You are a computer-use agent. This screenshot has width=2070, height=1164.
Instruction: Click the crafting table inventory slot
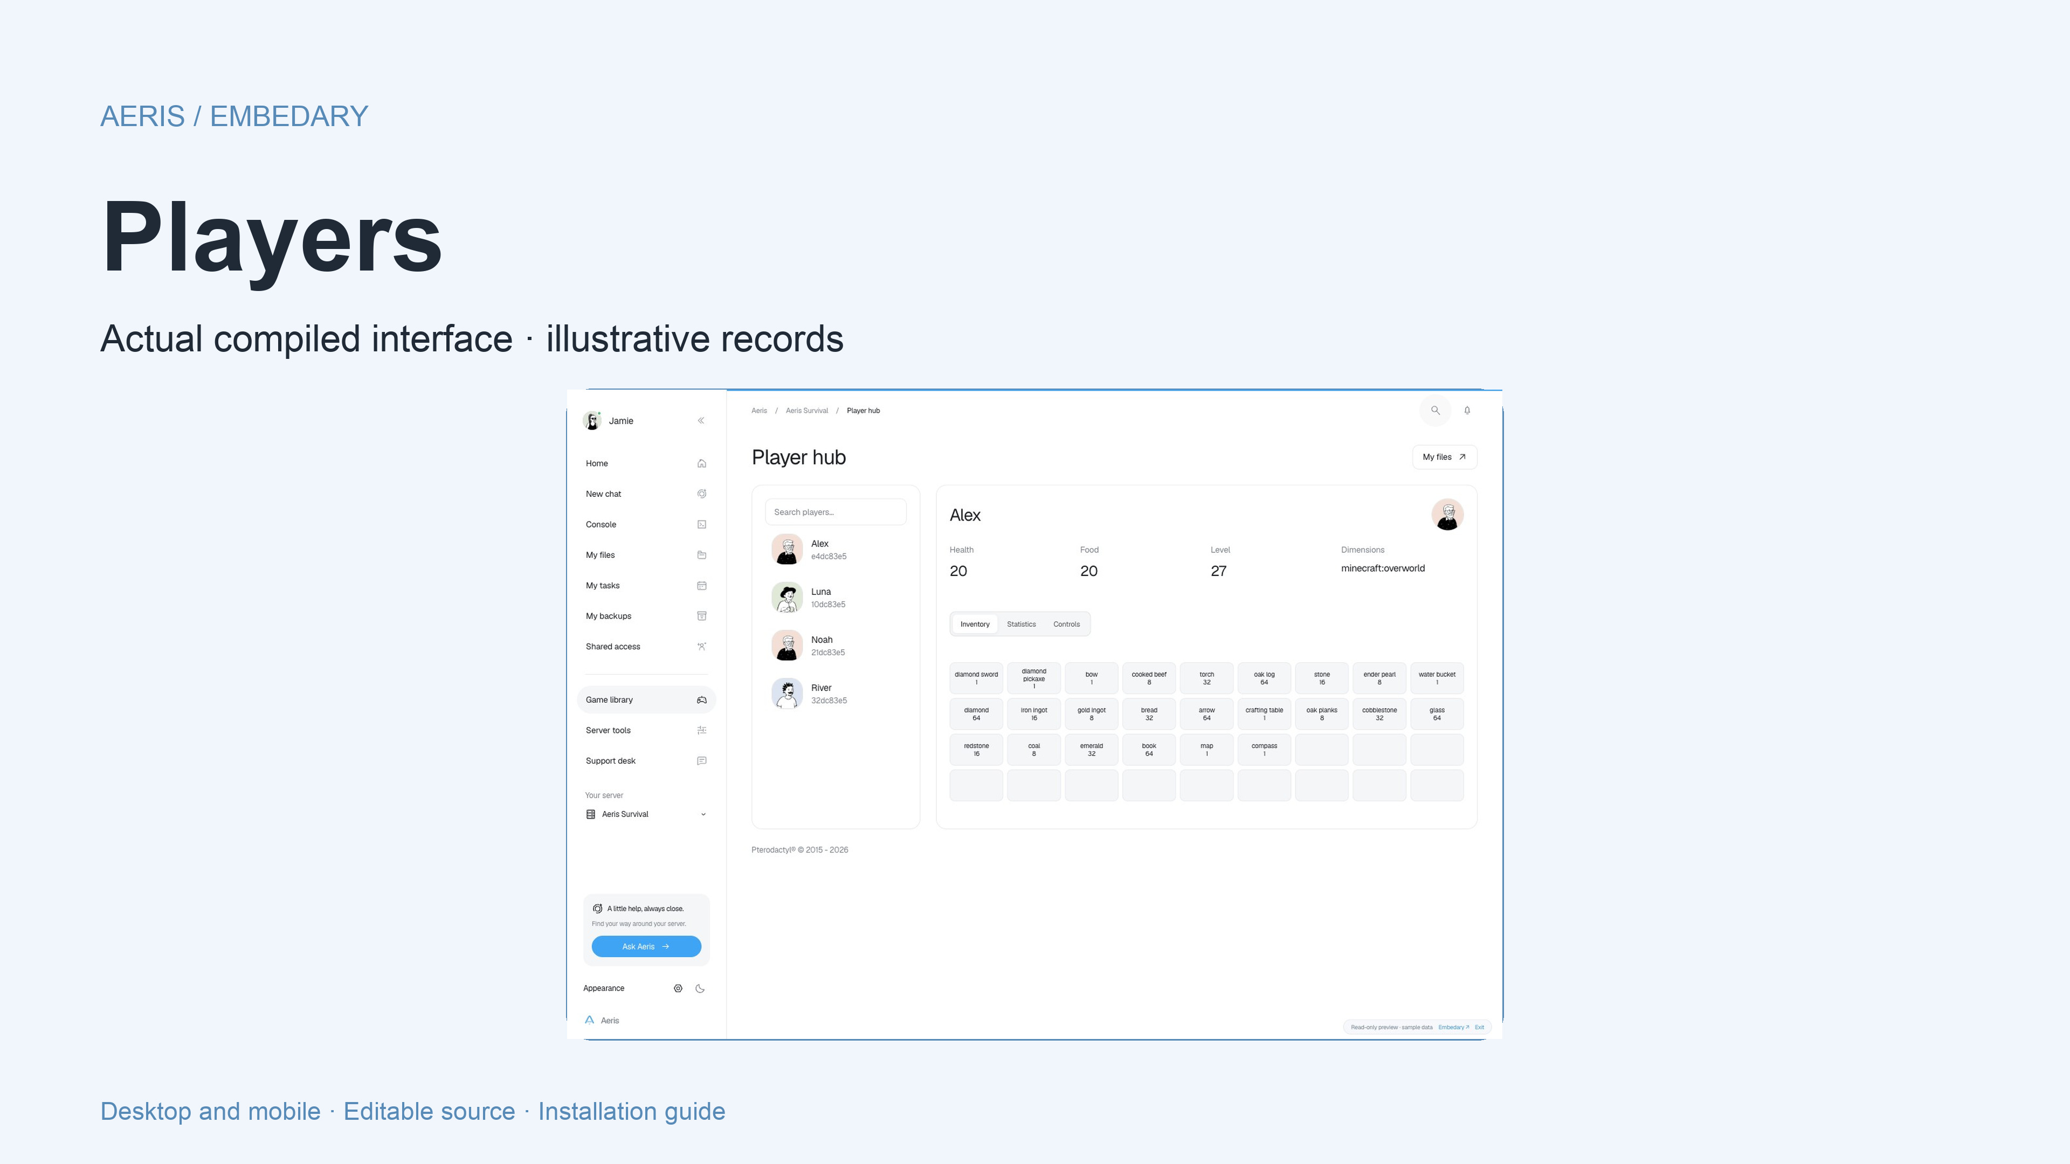(x=1264, y=714)
